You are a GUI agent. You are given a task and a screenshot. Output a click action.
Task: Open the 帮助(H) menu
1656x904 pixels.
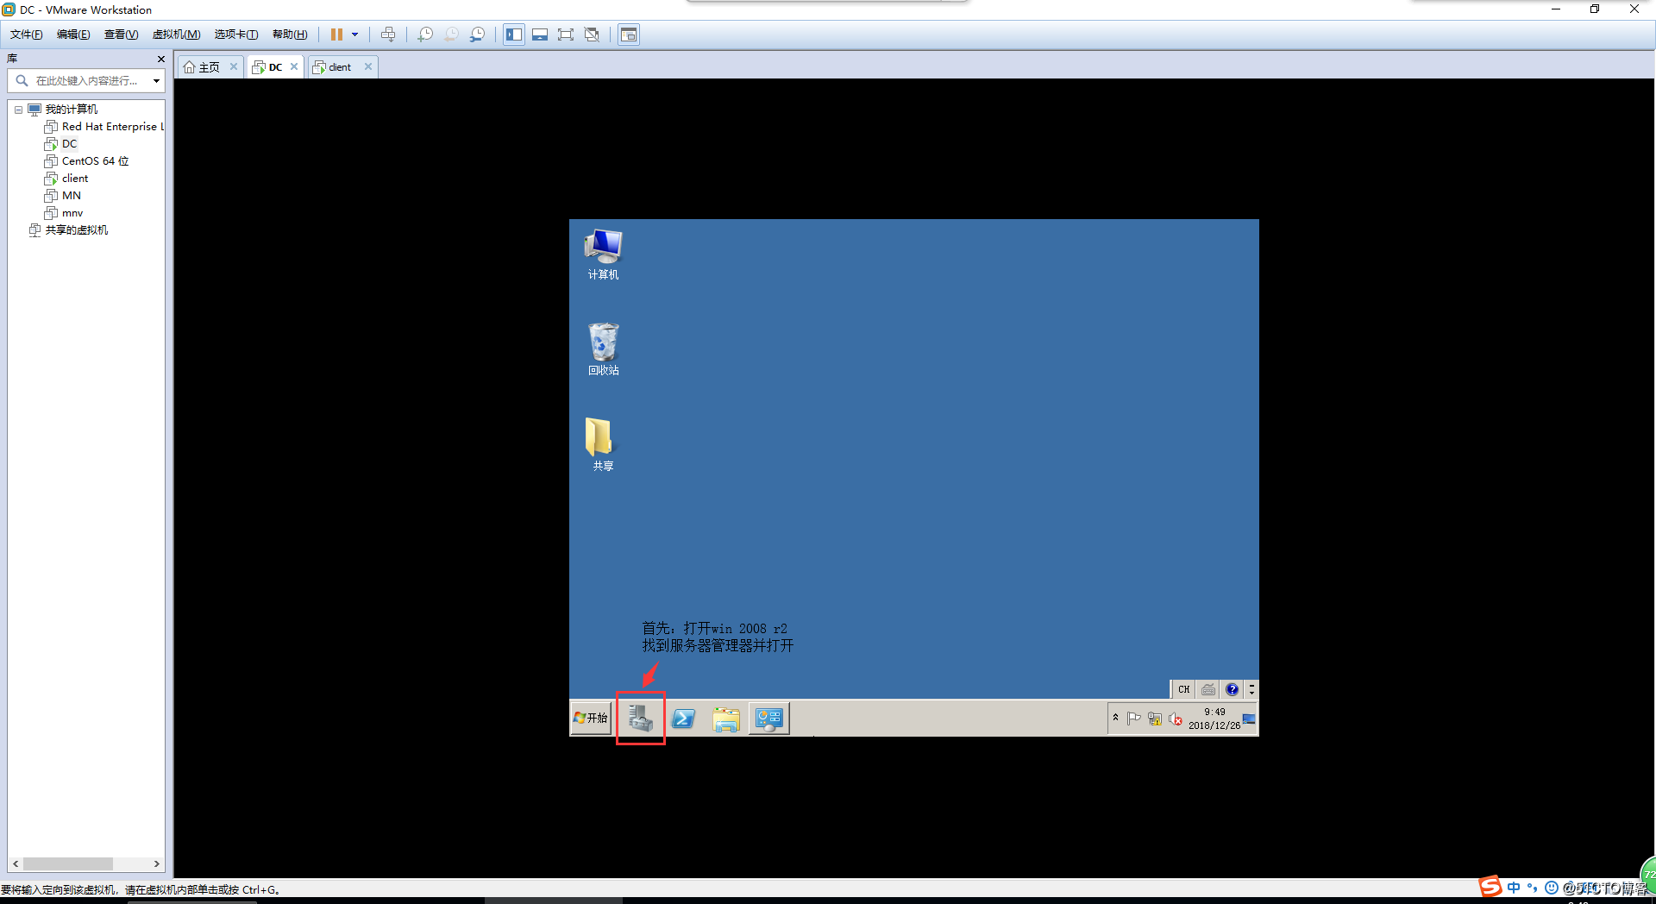pyautogui.click(x=290, y=35)
